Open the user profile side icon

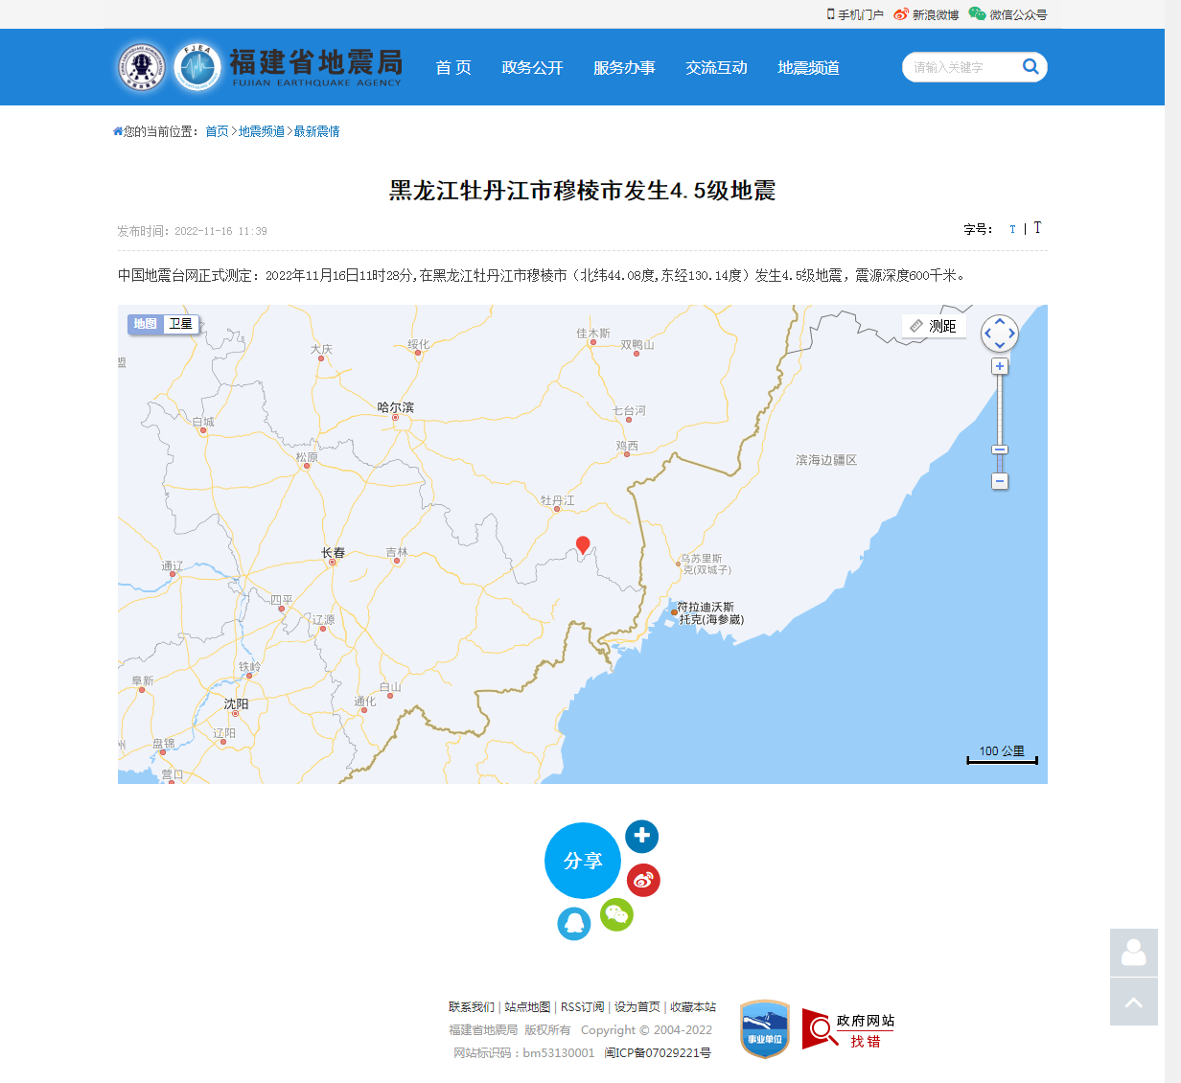(x=1133, y=953)
